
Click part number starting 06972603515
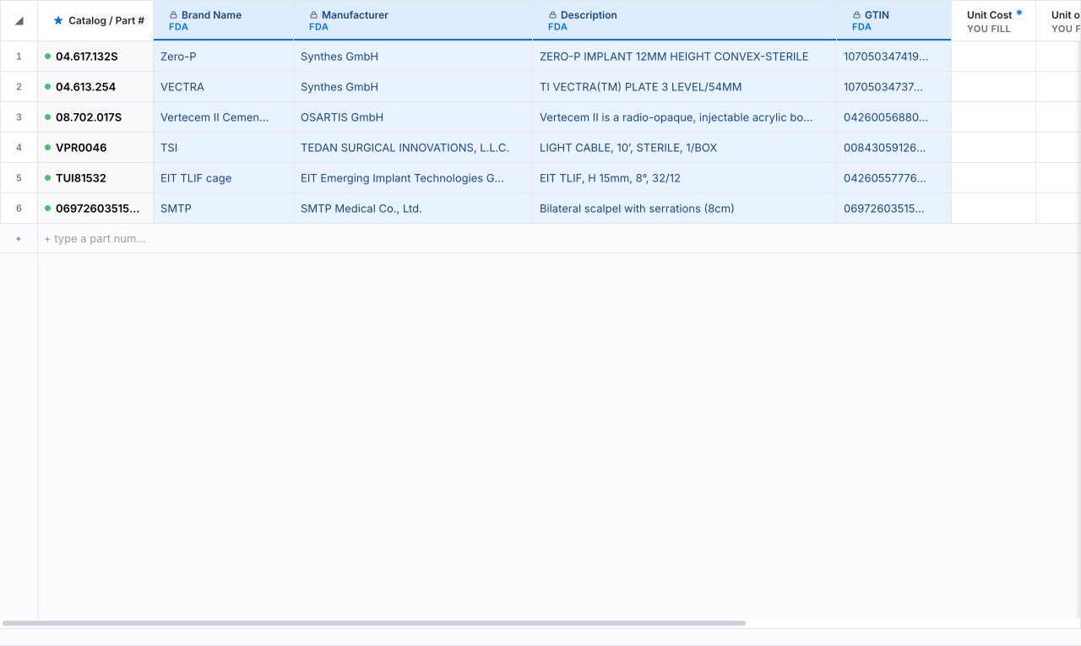(98, 209)
